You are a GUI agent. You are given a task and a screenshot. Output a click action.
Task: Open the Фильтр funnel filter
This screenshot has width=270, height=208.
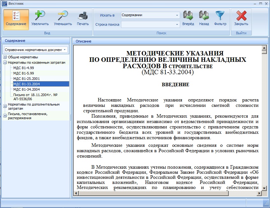(x=220, y=19)
